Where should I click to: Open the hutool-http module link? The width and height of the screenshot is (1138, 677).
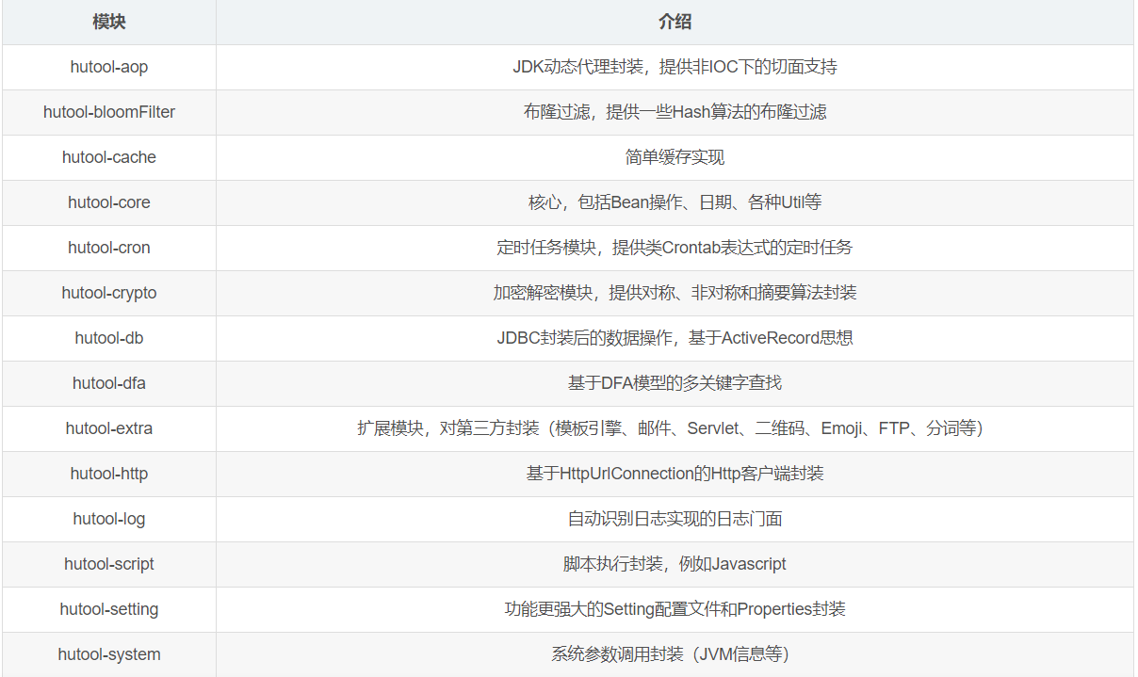tap(106, 474)
